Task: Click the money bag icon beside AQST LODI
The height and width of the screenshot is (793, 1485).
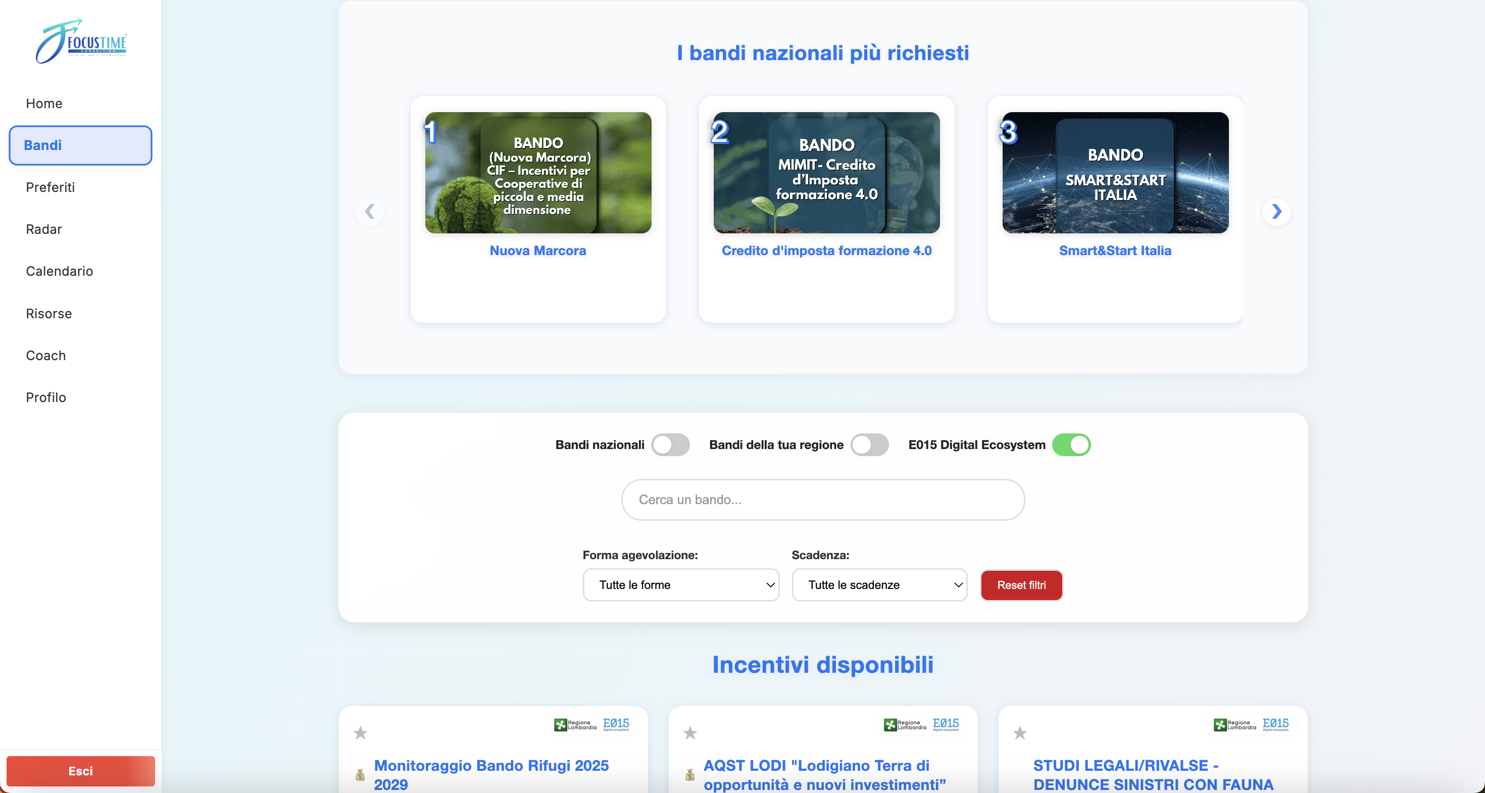Action: 689,775
